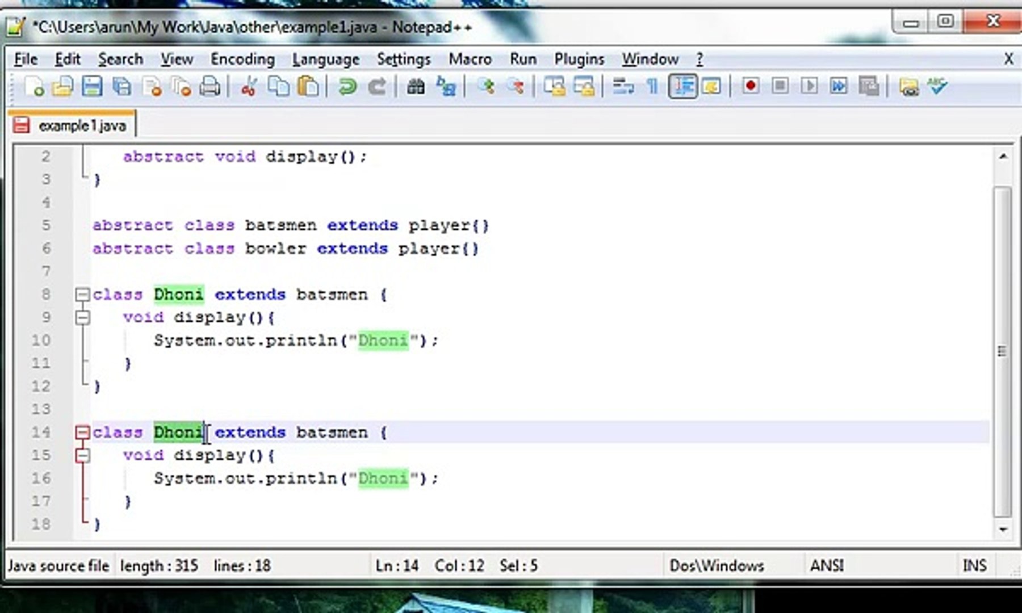Viewport: 1022px width, 613px height.
Task: Save the file using the floppy disk icon
Action: (x=92, y=87)
